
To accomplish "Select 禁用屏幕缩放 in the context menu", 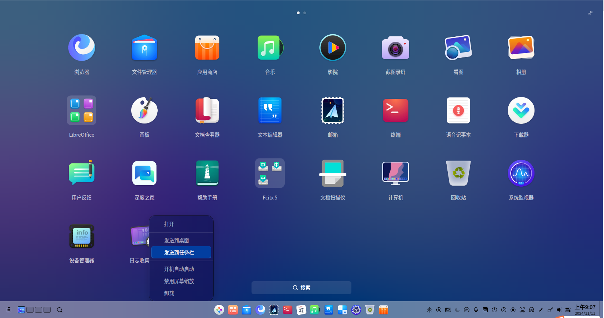I will (x=181, y=281).
